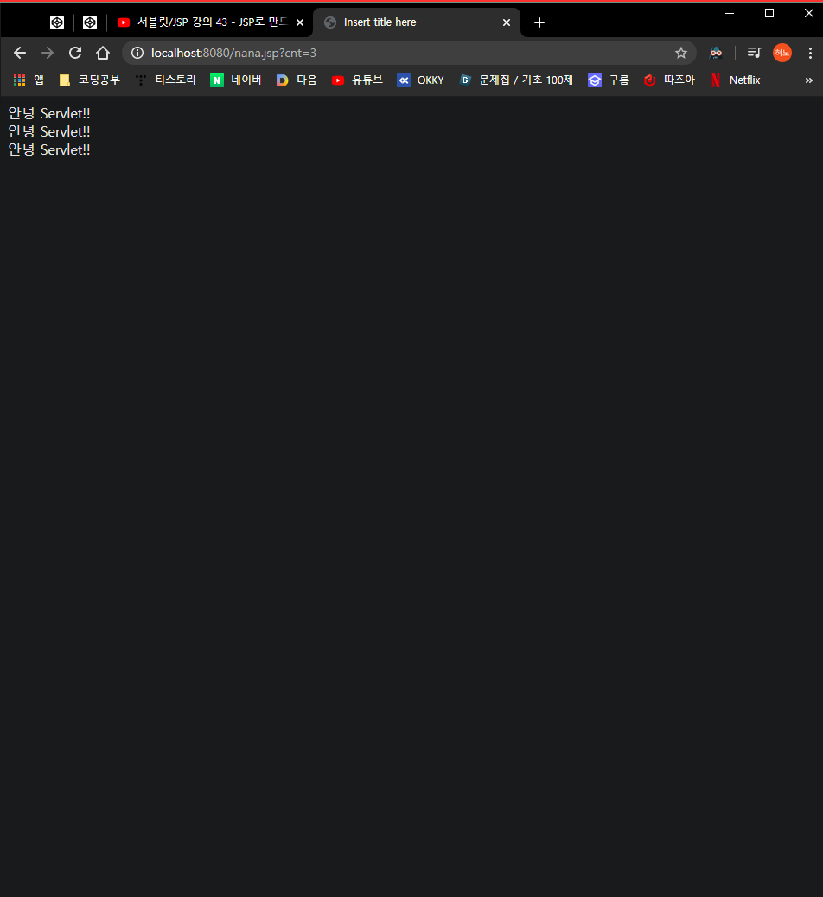Open the 티스토리 bookmark
This screenshot has height=897, width=823.
coord(166,80)
